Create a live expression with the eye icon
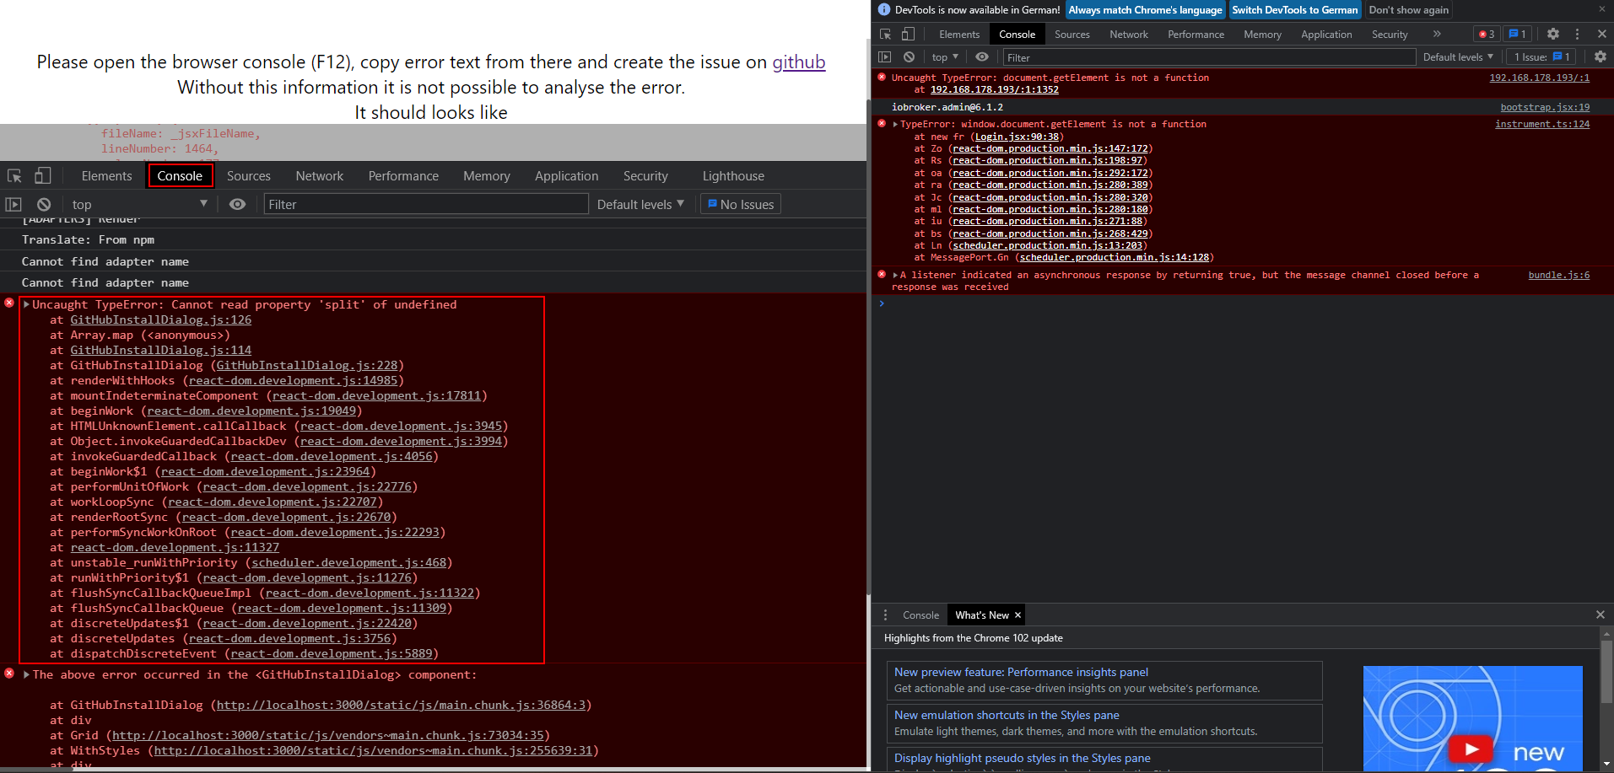Image resolution: width=1614 pixels, height=773 pixels. point(237,203)
